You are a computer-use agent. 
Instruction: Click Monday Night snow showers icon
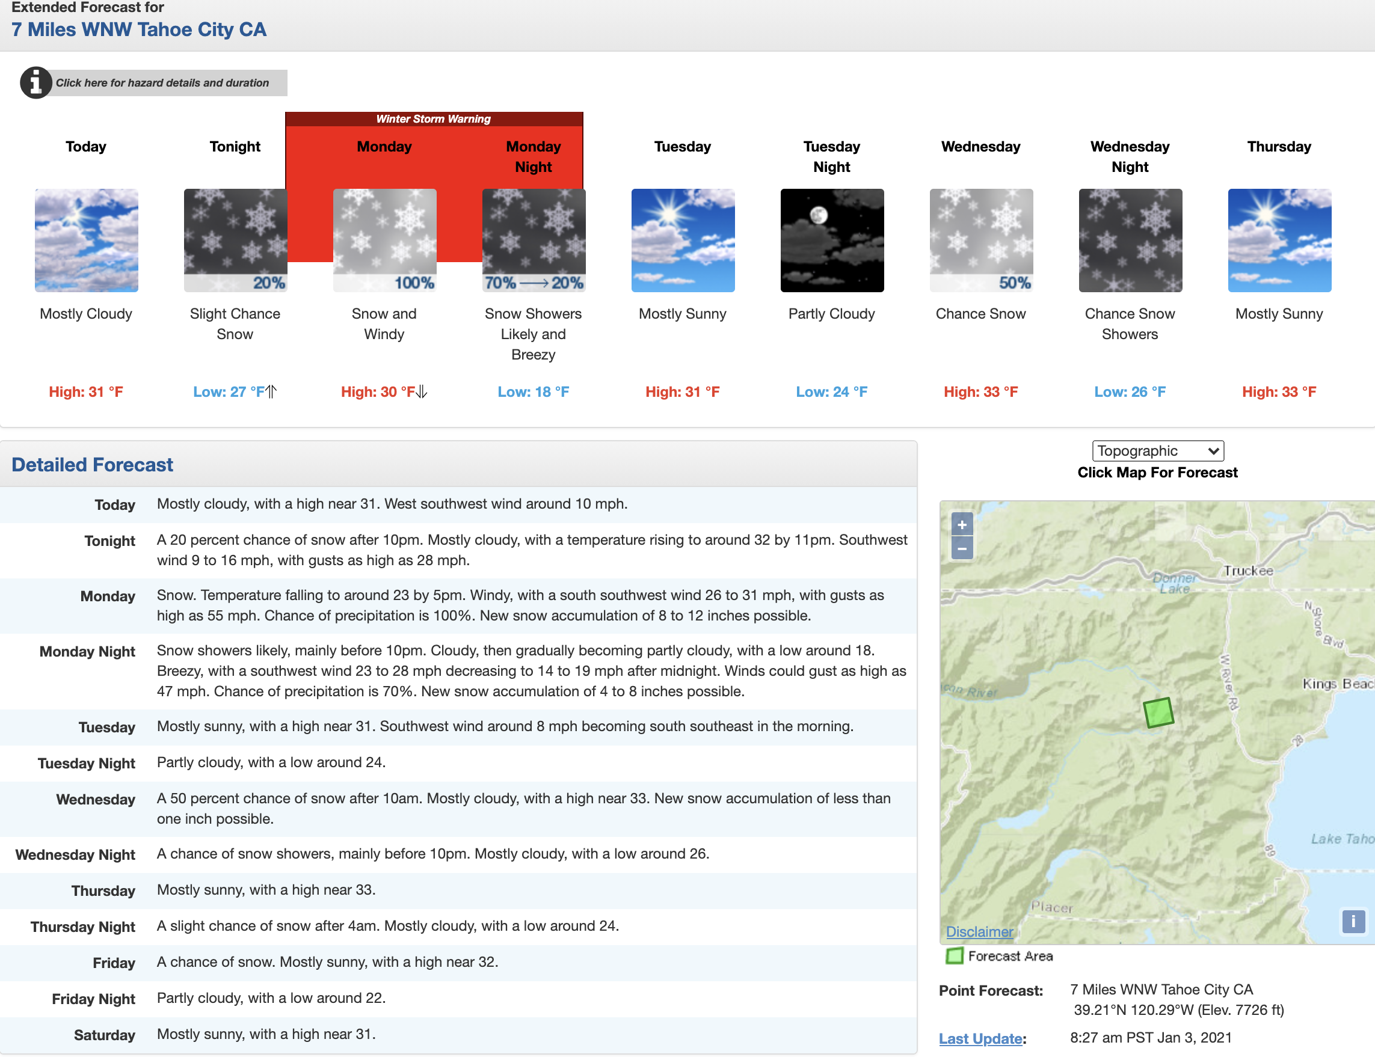(x=534, y=241)
